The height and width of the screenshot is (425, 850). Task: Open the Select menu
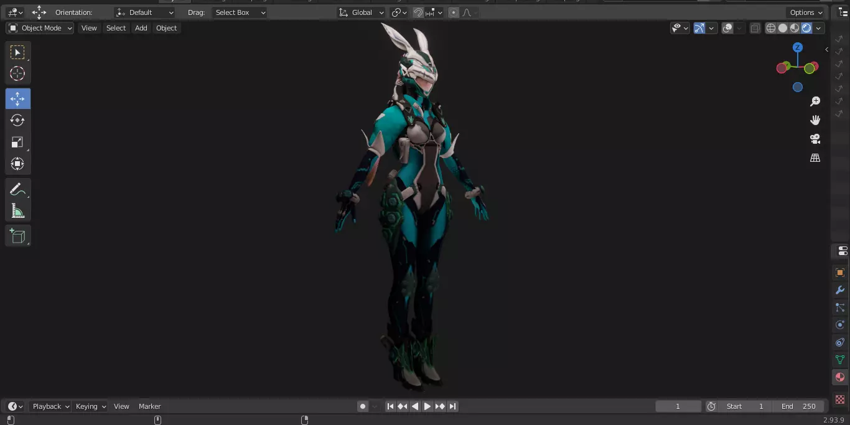(x=116, y=28)
